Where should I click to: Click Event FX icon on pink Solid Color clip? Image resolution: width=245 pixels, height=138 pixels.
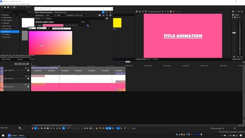click(x=122, y=90)
